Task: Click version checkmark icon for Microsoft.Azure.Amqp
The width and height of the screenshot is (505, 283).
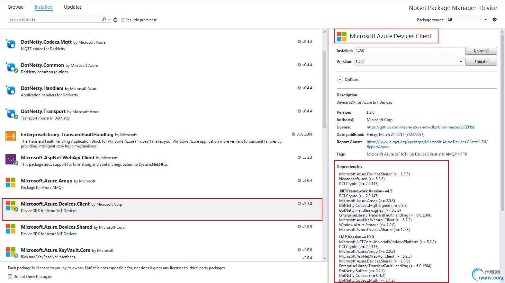Action: point(299,181)
